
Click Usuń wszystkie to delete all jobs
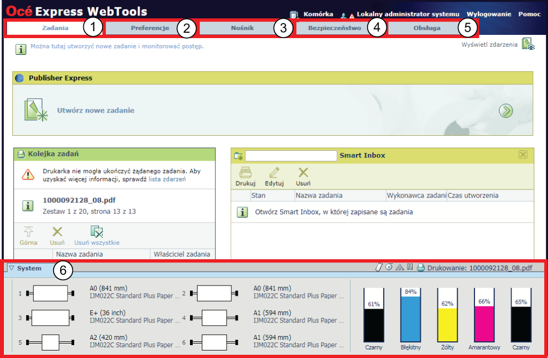point(97,236)
